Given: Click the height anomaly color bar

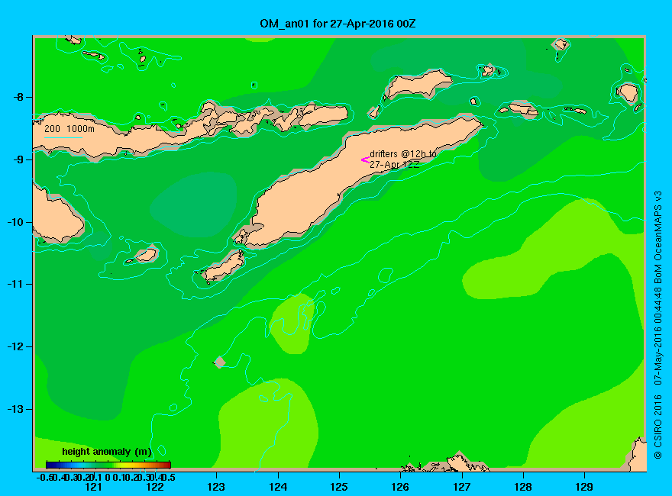Looking at the screenshot, I should [108, 465].
